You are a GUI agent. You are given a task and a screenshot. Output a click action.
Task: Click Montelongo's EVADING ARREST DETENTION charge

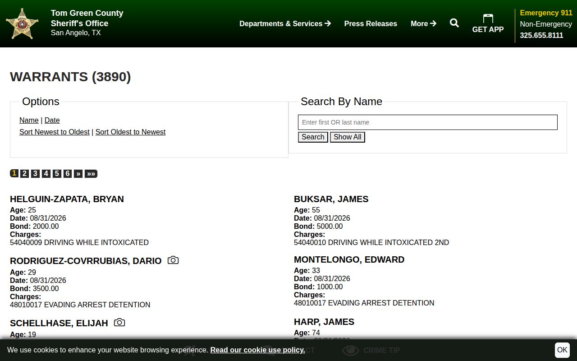(x=364, y=303)
